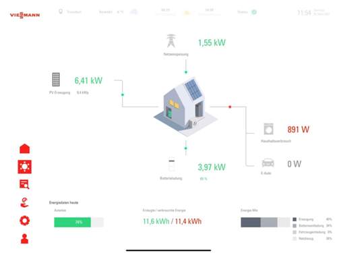
Task: Open the user profile icon
Action: pyautogui.click(x=24, y=239)
